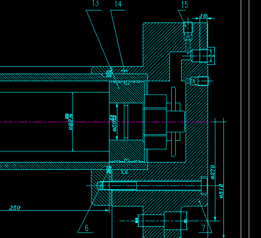Viewport: 261px width, 238px height.
Task: Click the leader line going to callout 13
Action: (x=98, y=40)
